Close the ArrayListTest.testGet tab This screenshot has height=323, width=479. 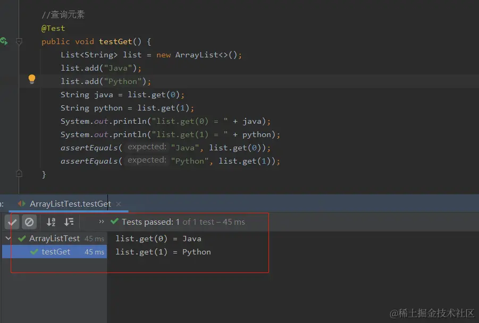[x=118, y=203]
